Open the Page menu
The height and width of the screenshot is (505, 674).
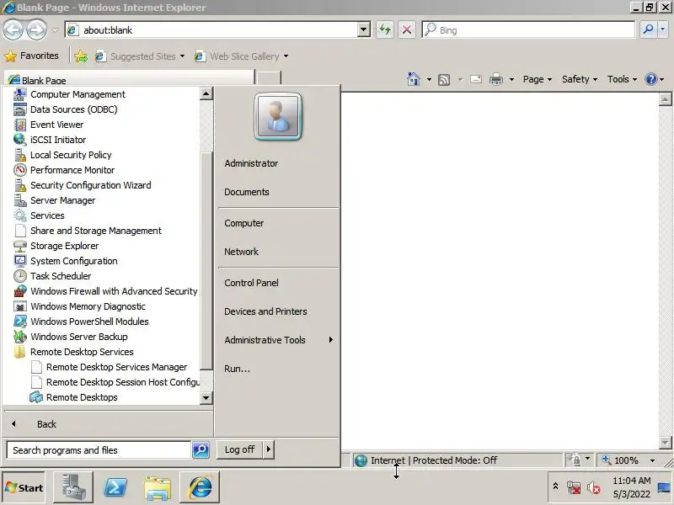click(x=538, y=79)
